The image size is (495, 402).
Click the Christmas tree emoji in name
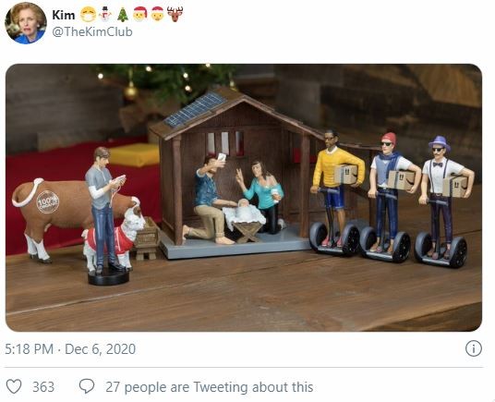pyautogui.click(x=123, y=15)
